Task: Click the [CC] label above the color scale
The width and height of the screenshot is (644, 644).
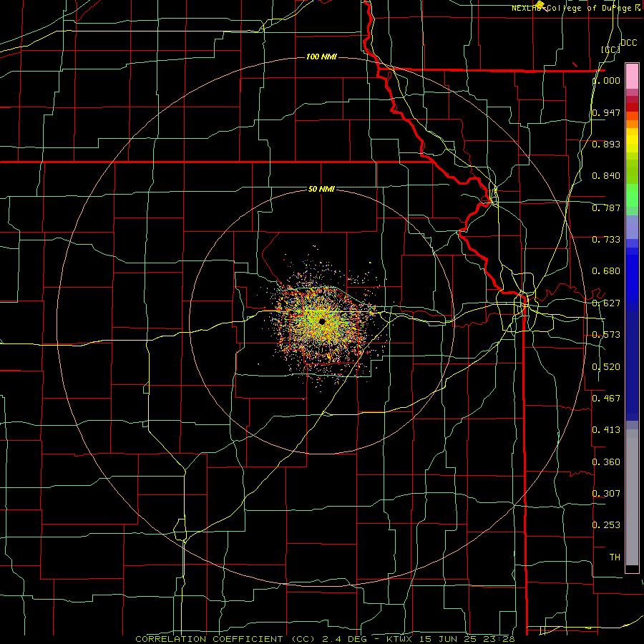Action: click(611, 49)
